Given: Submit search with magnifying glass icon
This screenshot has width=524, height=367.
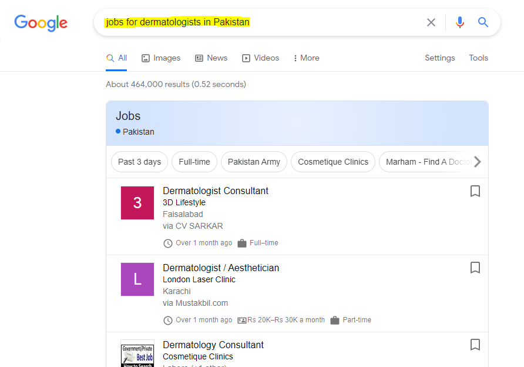Looking at the screenshot, I should (x=483, y=22).
